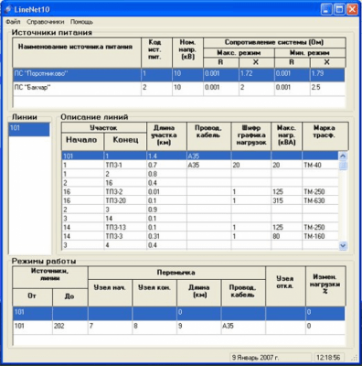Click Перемычка group header
Viewport: 362px width, 366px height.
pyautogui.click(x=176, y=273)
